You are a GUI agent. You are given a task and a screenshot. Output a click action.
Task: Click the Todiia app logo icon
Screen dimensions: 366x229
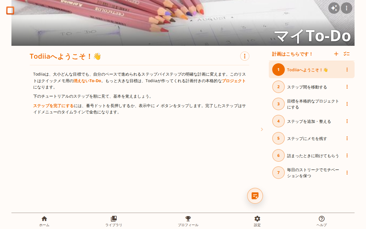[x=10, y=11]
